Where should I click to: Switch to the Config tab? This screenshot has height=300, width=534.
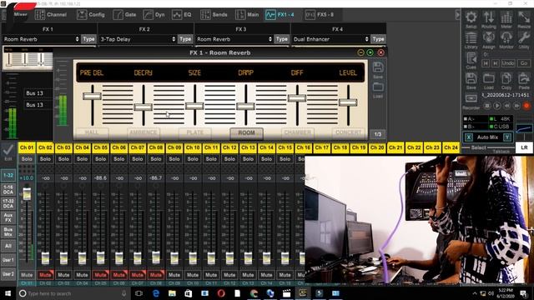(91, 15)
